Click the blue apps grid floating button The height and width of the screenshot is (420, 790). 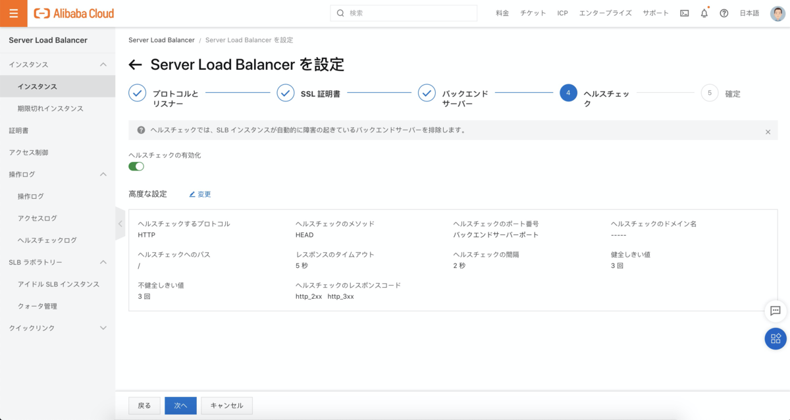(776, 338)
